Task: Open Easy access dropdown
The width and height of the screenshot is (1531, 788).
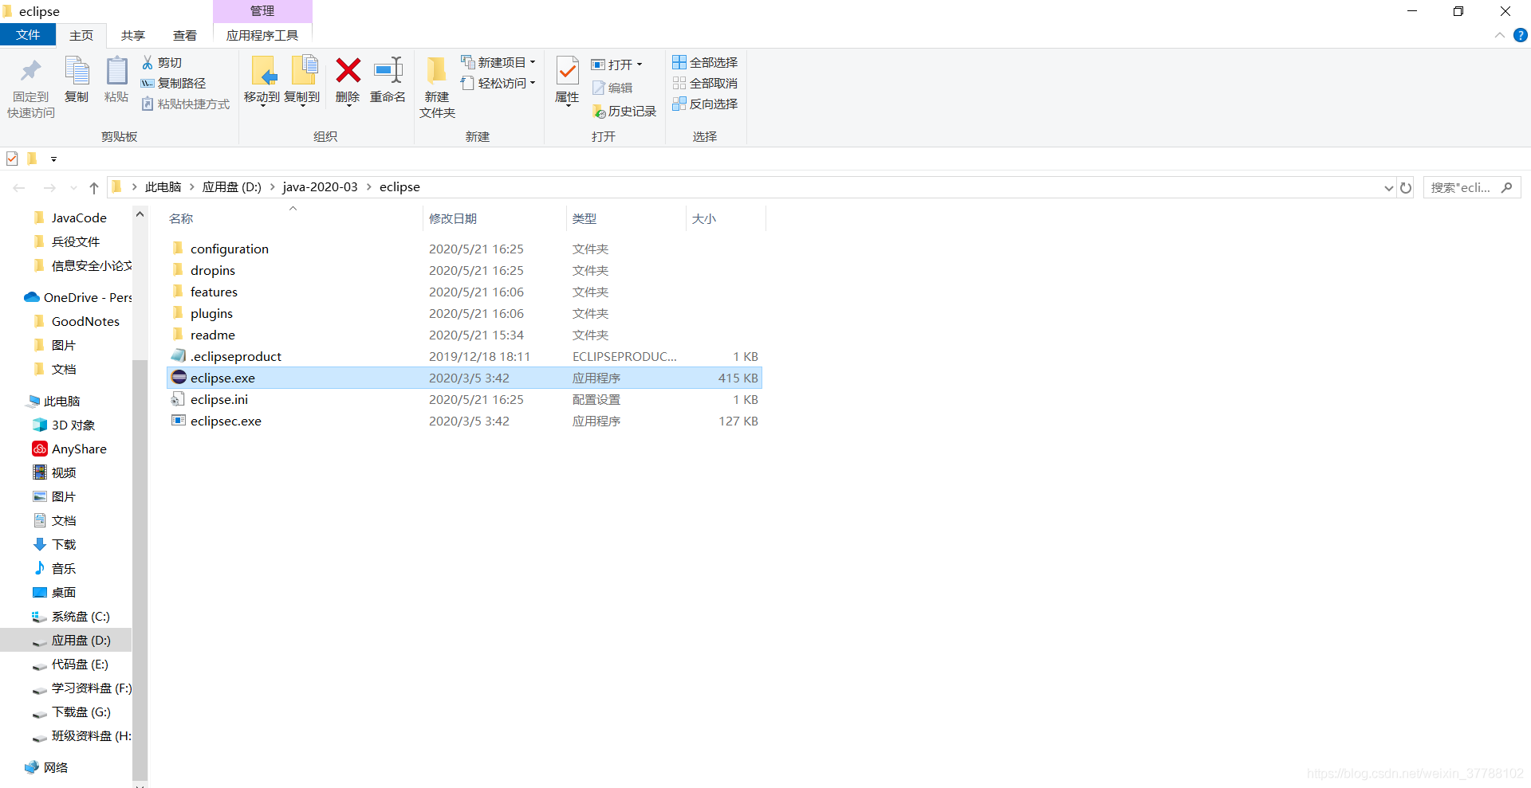Action: point(498,83)
